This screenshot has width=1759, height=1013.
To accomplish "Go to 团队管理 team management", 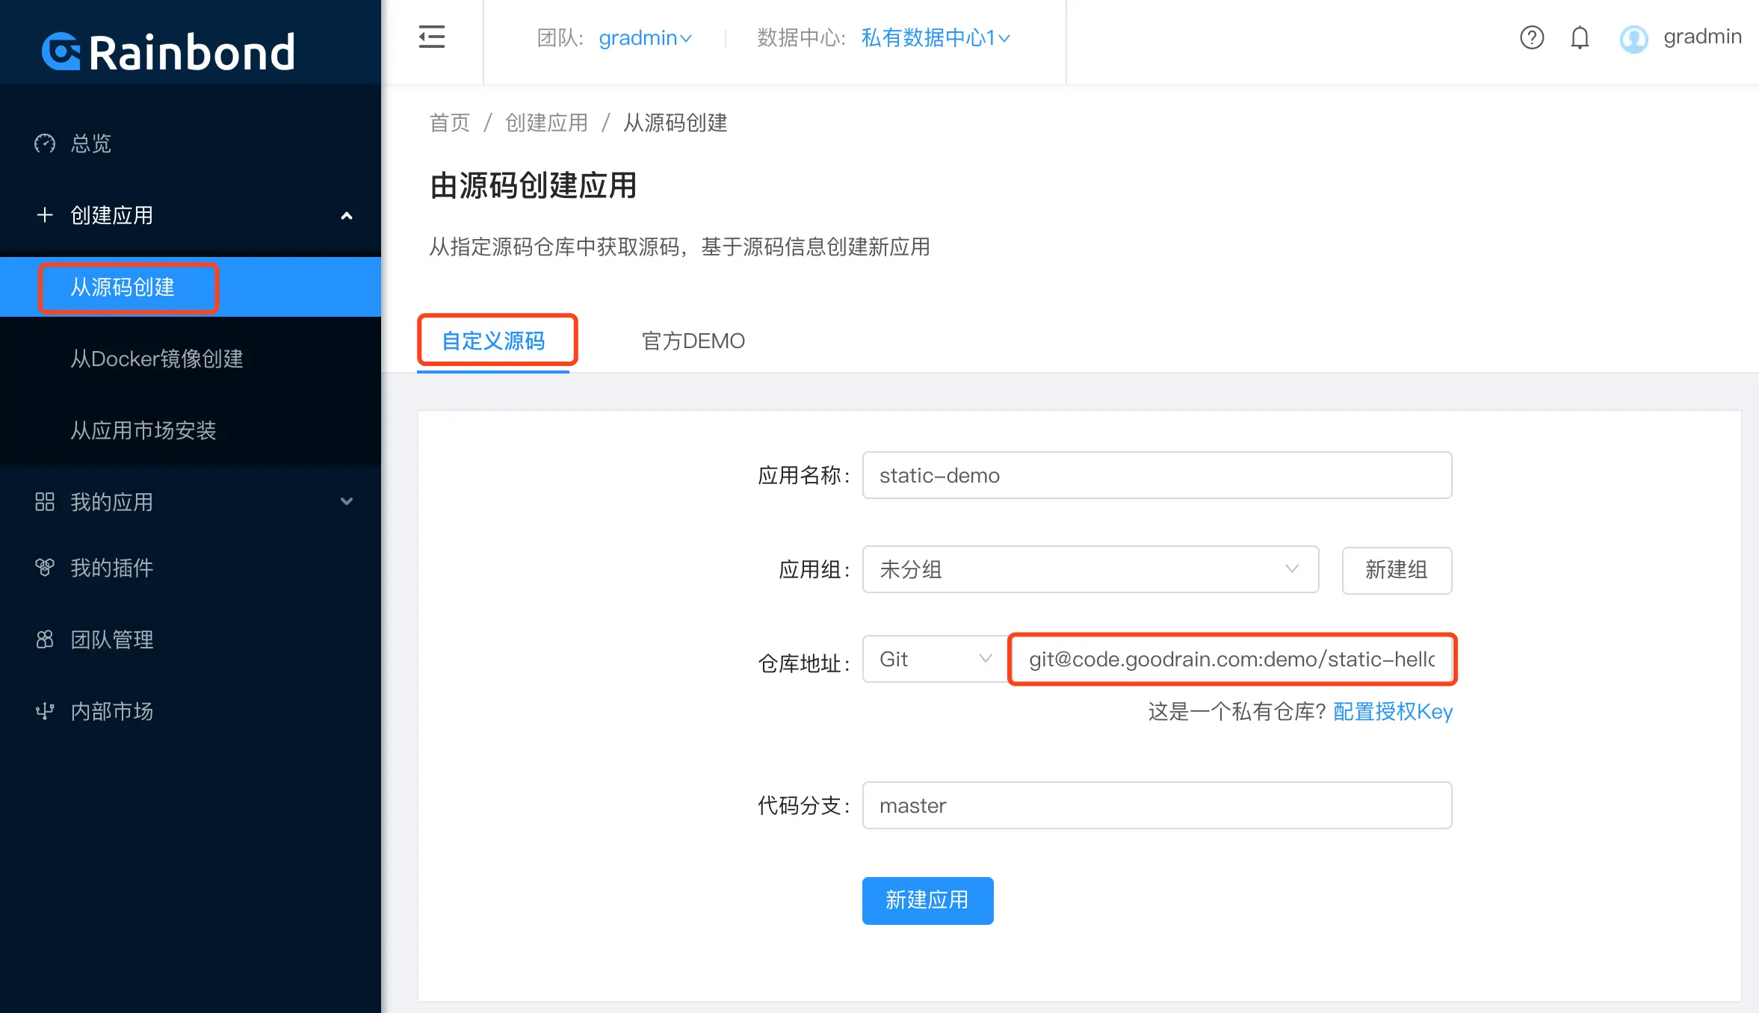I will (112, 639).
